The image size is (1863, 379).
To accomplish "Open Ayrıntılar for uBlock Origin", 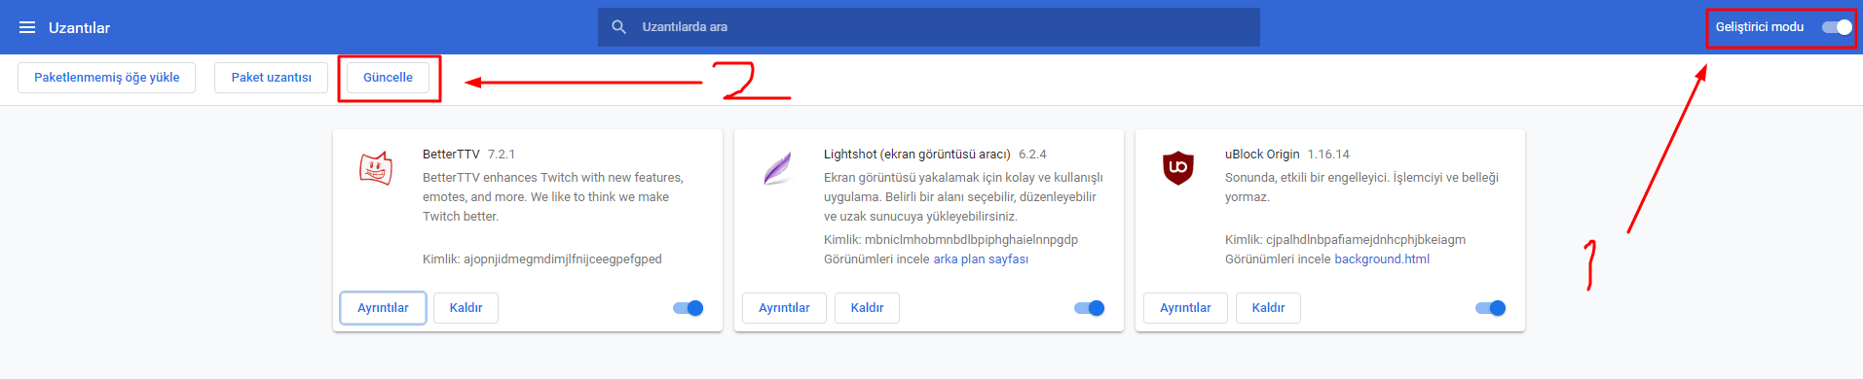I will (x=1185, y=308).
